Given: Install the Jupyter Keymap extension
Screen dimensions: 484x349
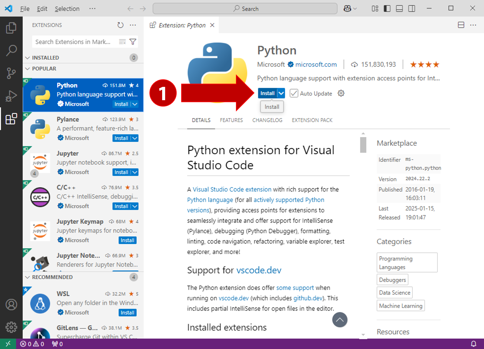Looking at the screenshot, I should tap(128, 240).
